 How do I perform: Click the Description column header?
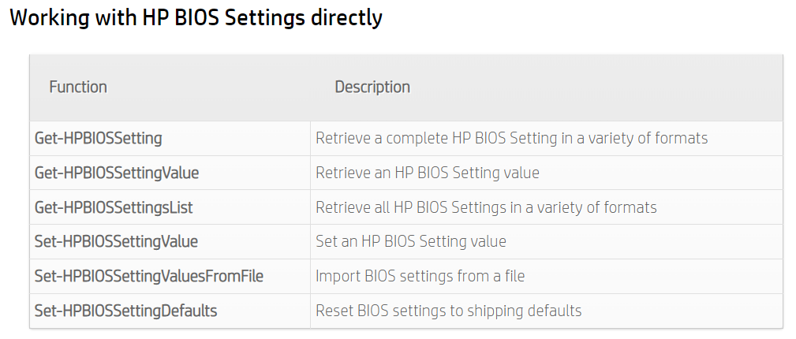(372, 87)
